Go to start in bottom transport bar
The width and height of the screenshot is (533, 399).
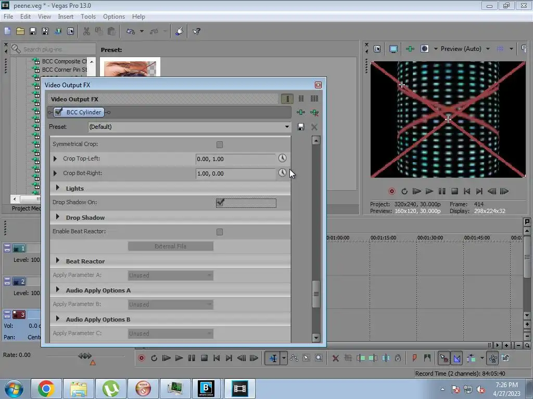pyautogui.click(x=217, y=358)
